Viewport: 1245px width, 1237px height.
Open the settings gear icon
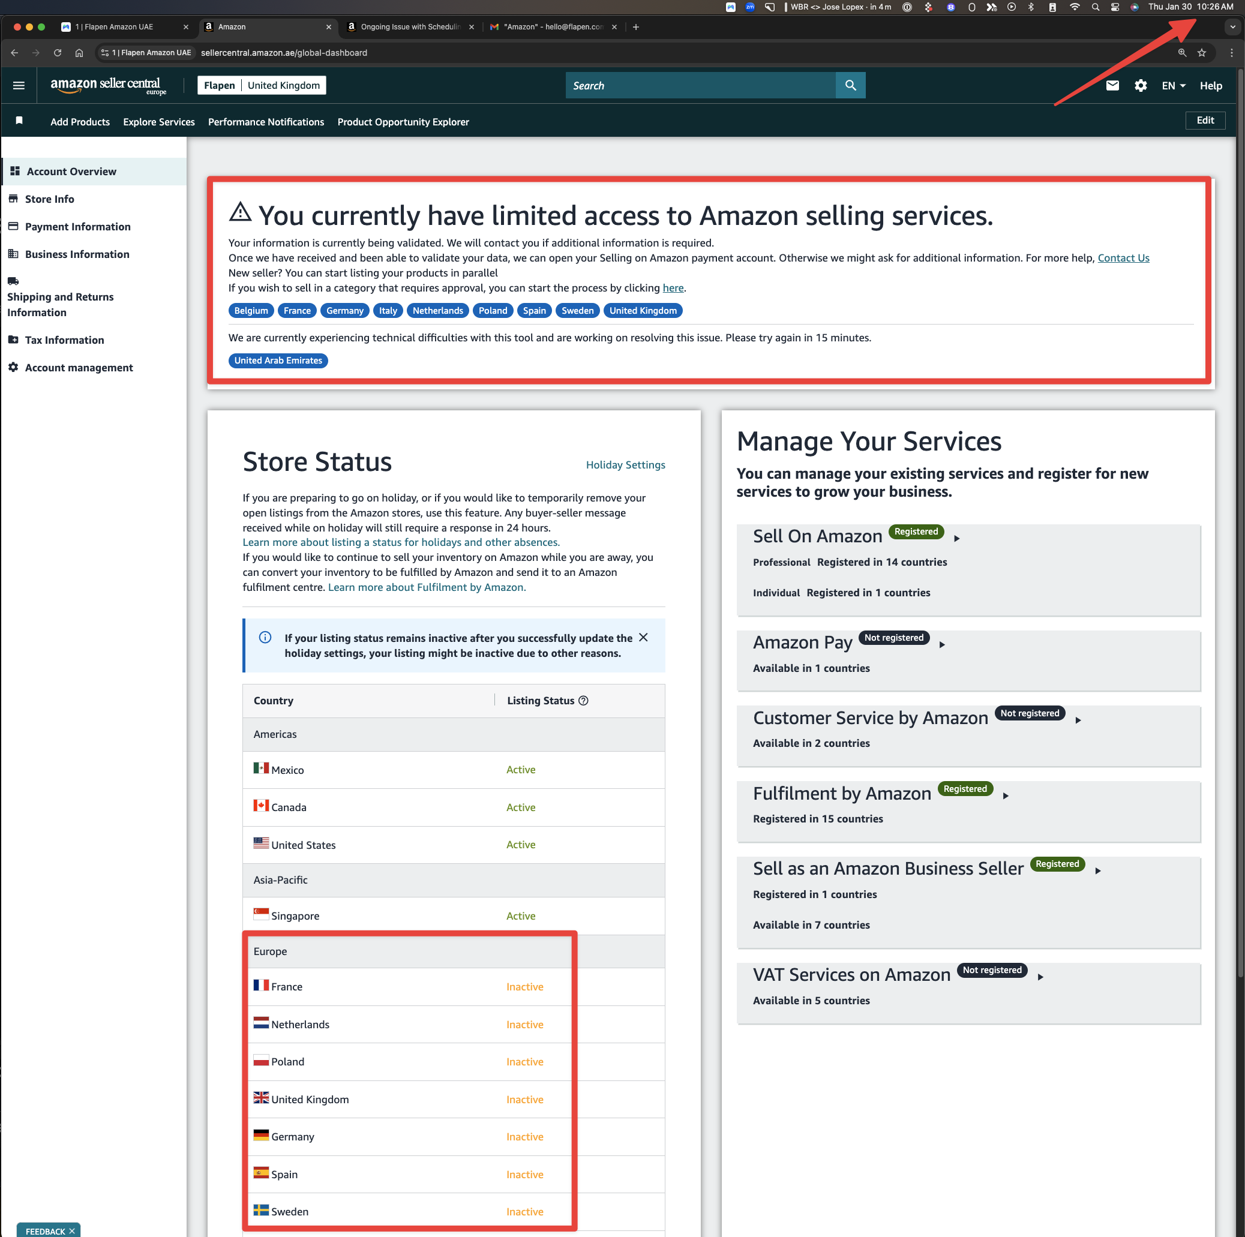click(x=1140, y=86)
